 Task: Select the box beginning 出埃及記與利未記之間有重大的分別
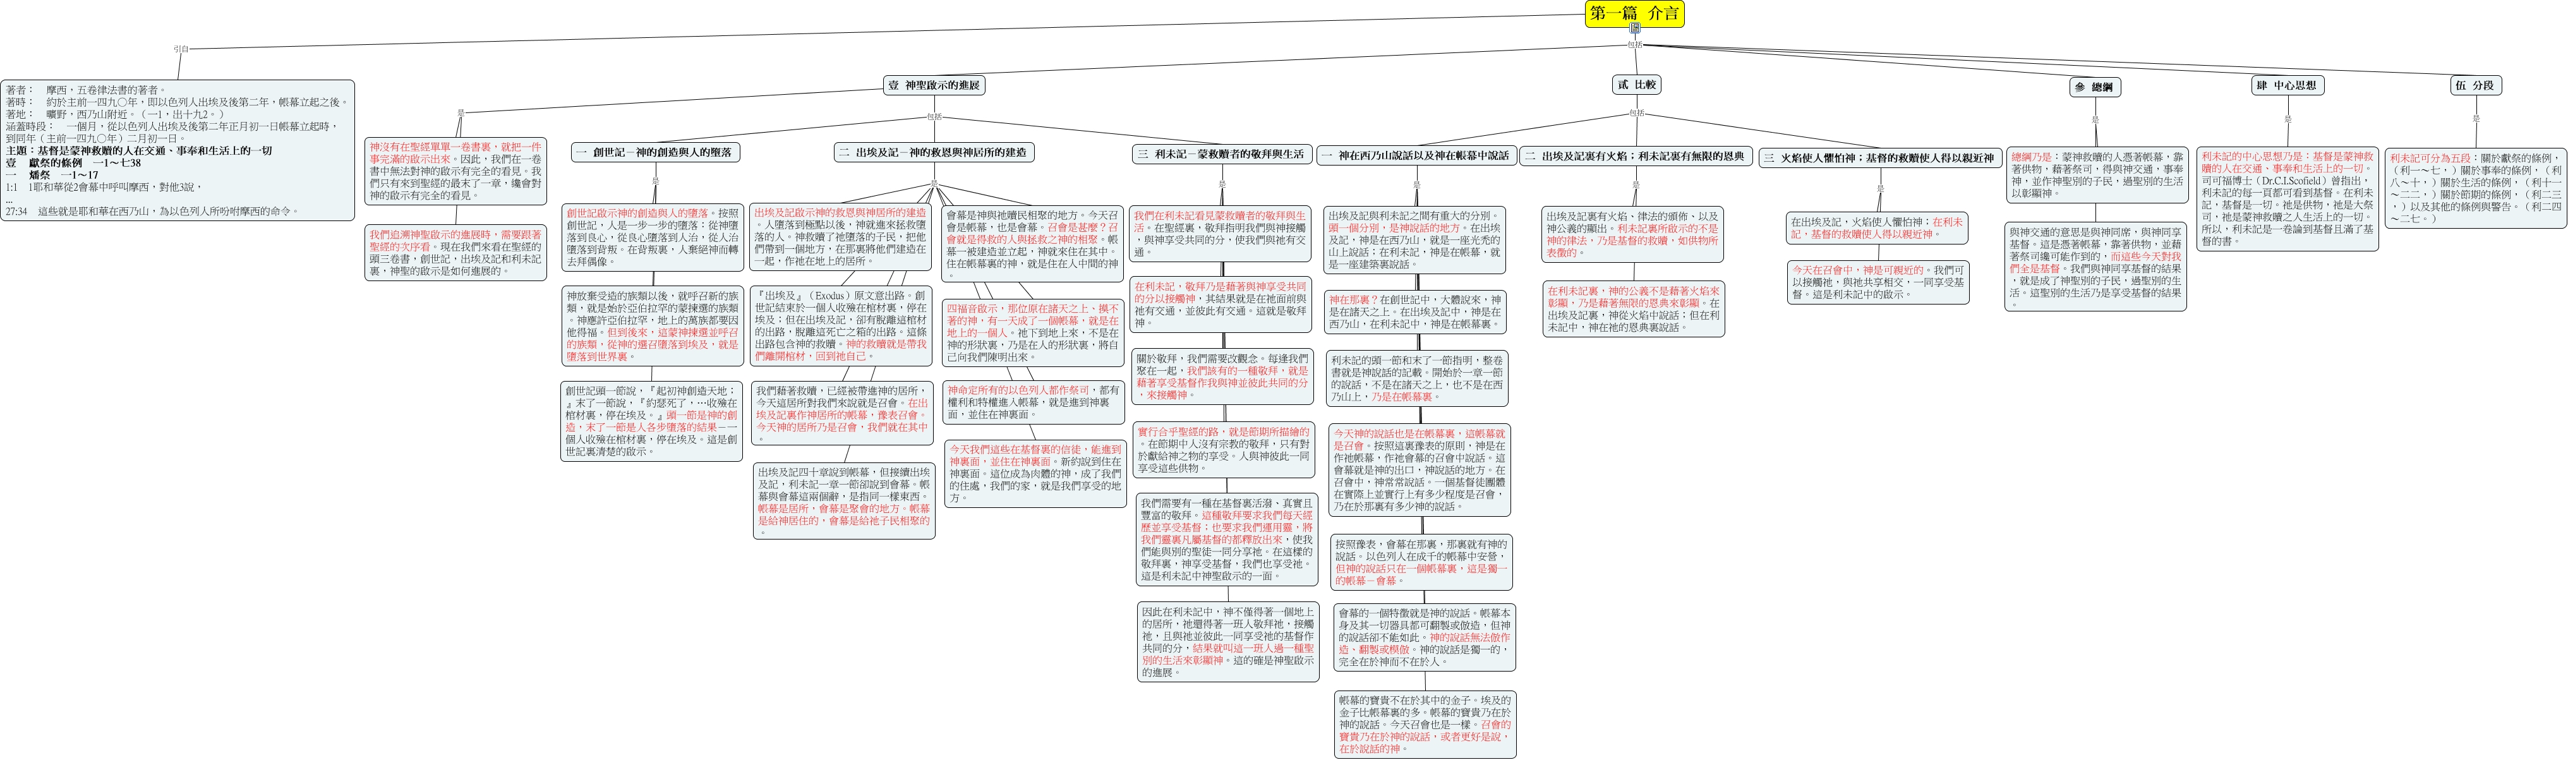coord(1414,239)
